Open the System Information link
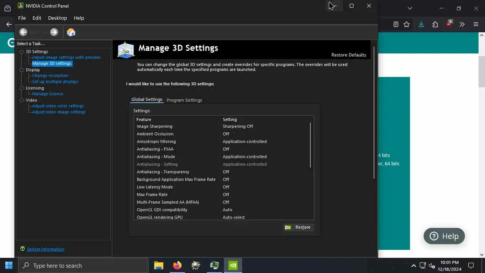This screenshot has width=485, height=273. pyautogui.click(x=45, y=249)
